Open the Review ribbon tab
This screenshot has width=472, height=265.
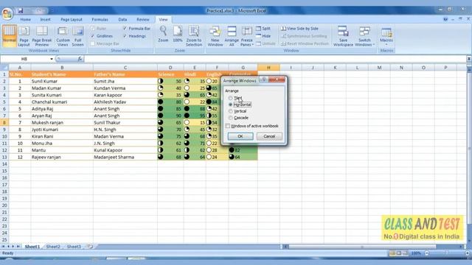point(143,20)
